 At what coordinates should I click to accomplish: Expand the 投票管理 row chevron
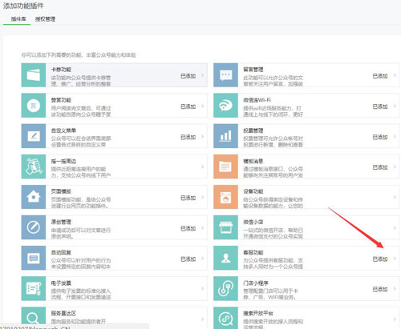pos(395,137)
